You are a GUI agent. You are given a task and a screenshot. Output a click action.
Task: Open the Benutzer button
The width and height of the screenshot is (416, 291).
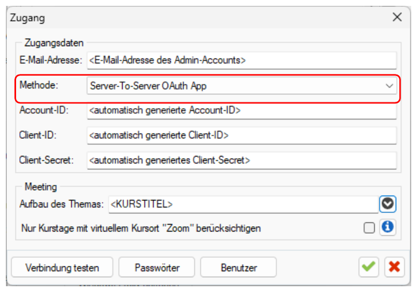[238, 267]
